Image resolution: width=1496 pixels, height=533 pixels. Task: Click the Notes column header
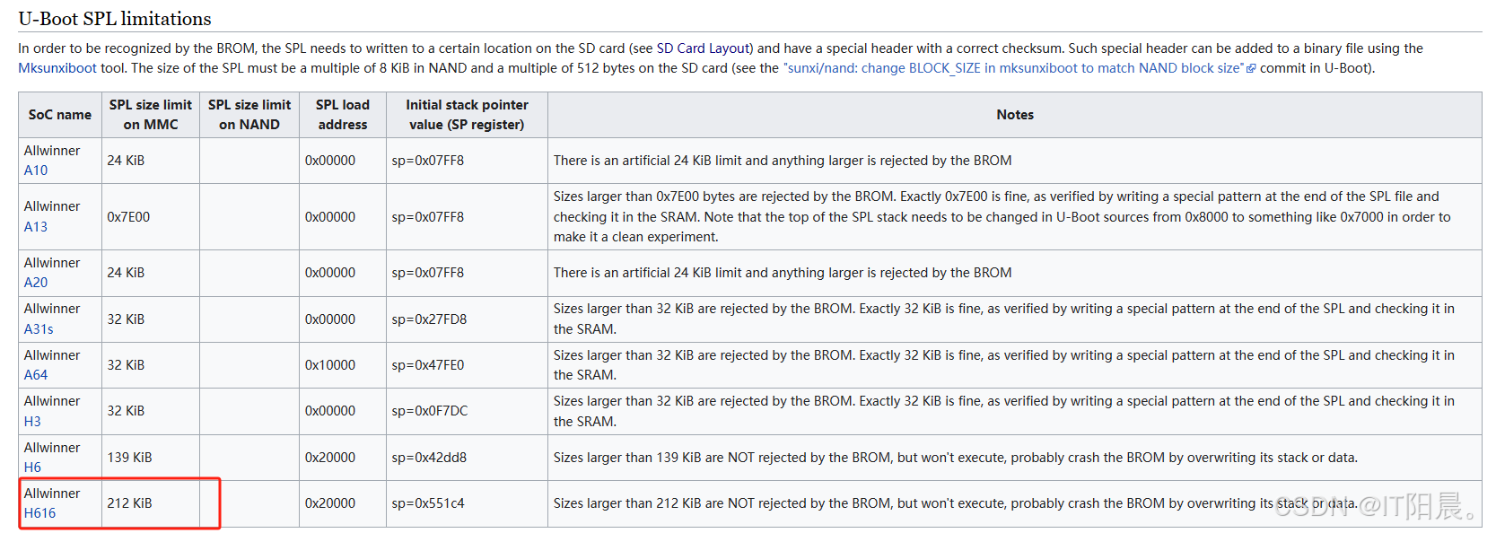click(1015, 115)
